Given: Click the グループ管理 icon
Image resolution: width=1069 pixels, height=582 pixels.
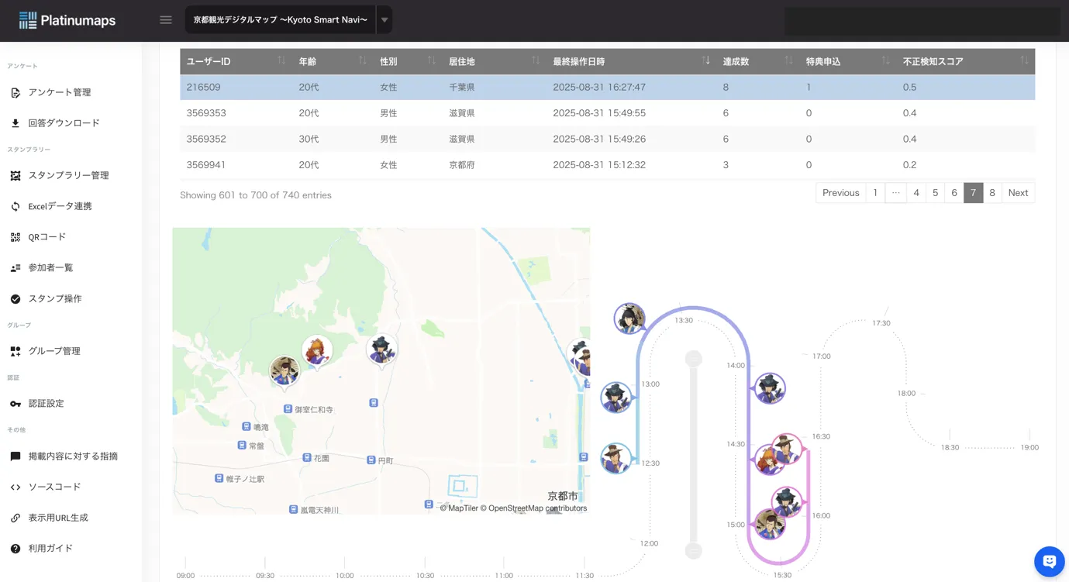Looking at the screenshot, I should 16,351.
